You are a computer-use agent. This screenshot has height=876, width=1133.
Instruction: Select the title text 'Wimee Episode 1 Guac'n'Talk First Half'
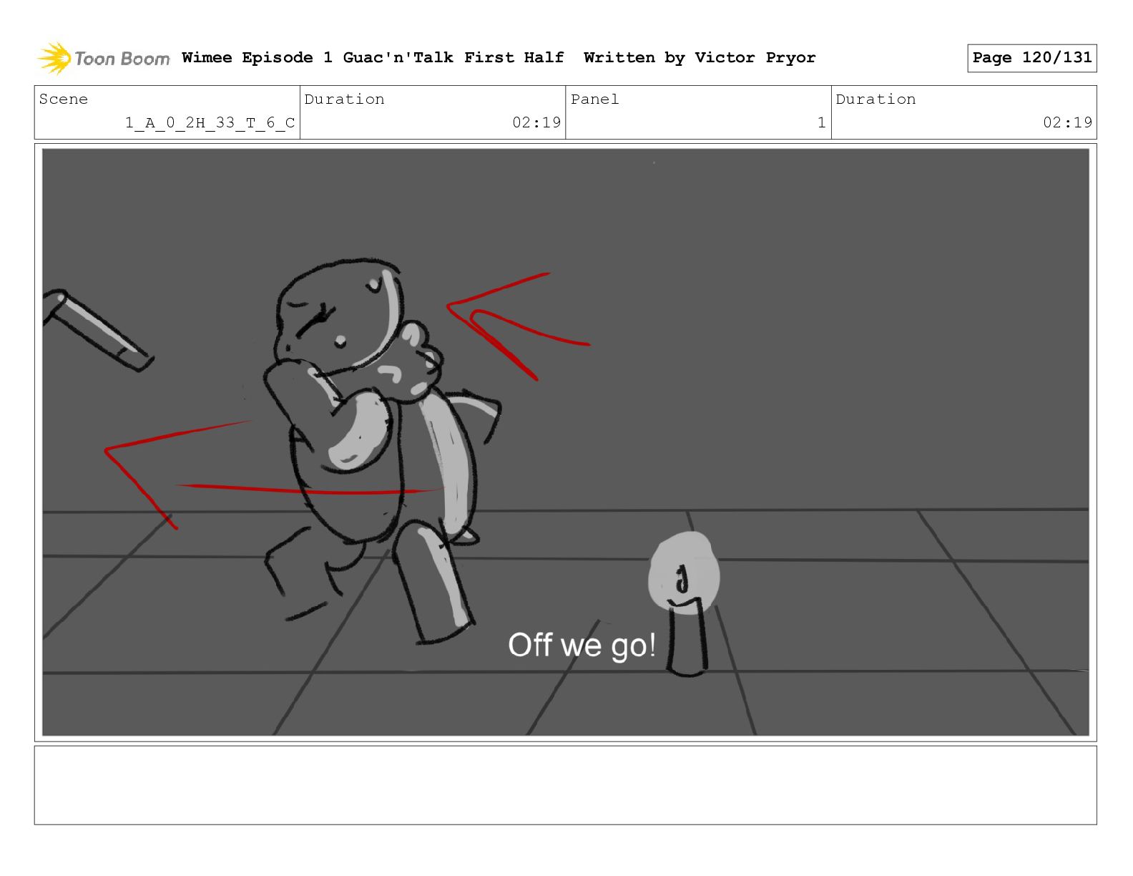coord(373,58)
